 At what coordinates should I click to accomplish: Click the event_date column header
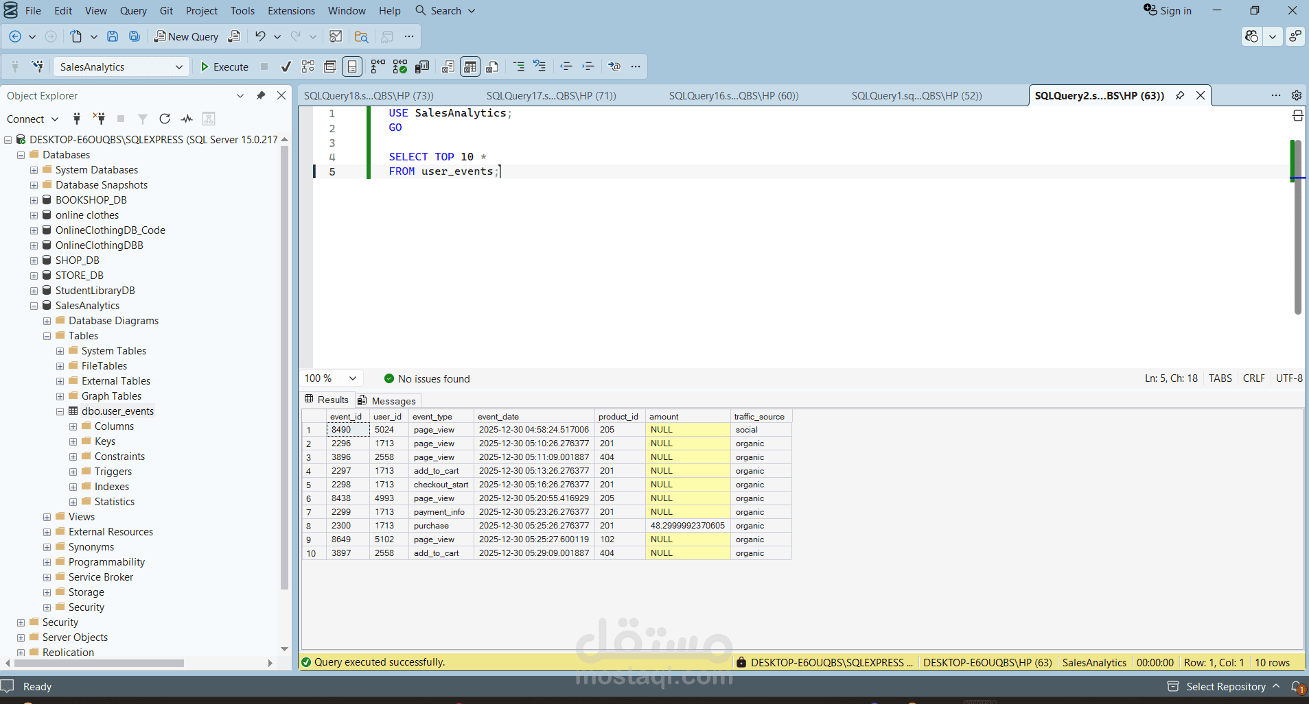[x=534, y=416]
